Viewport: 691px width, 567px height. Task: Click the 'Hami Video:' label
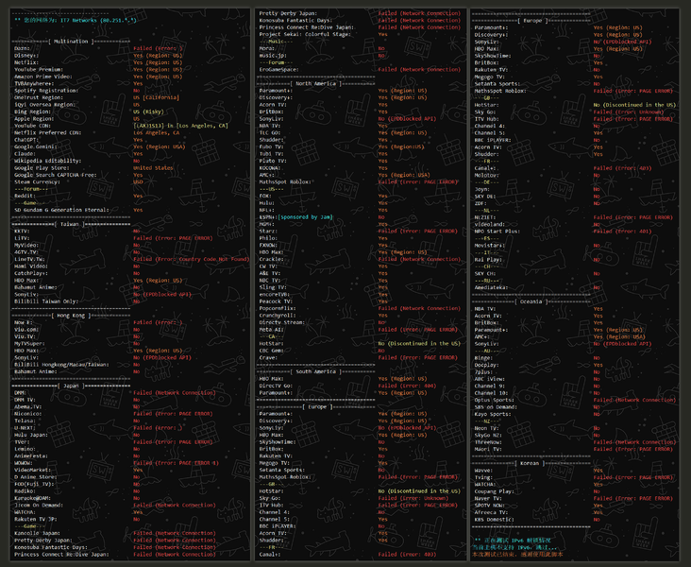pos(31,266)
